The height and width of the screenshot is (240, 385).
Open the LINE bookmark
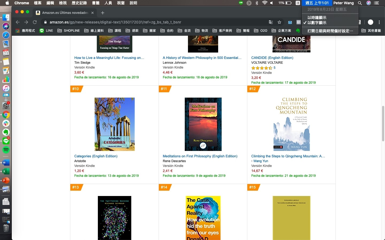46,31
